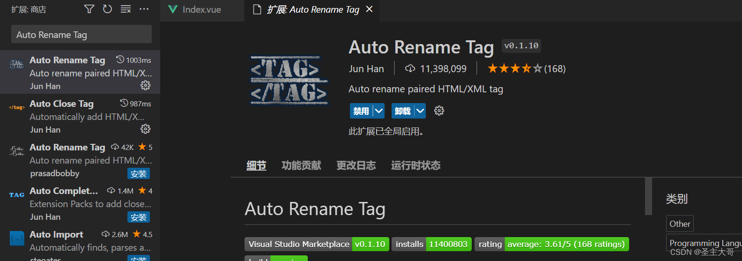Click the Programming Languages category tag
This screenshot has width=742, height=261.
(704, 243)
